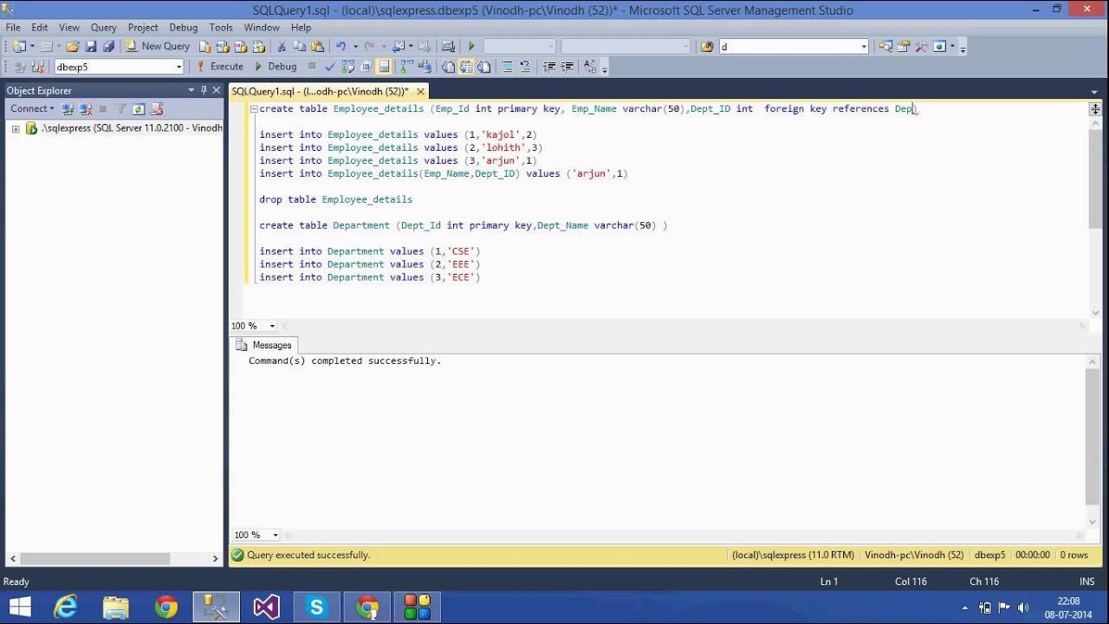Click the Change Connection icon next to the database dropdown
The image size is (1109, 624).
38,67
